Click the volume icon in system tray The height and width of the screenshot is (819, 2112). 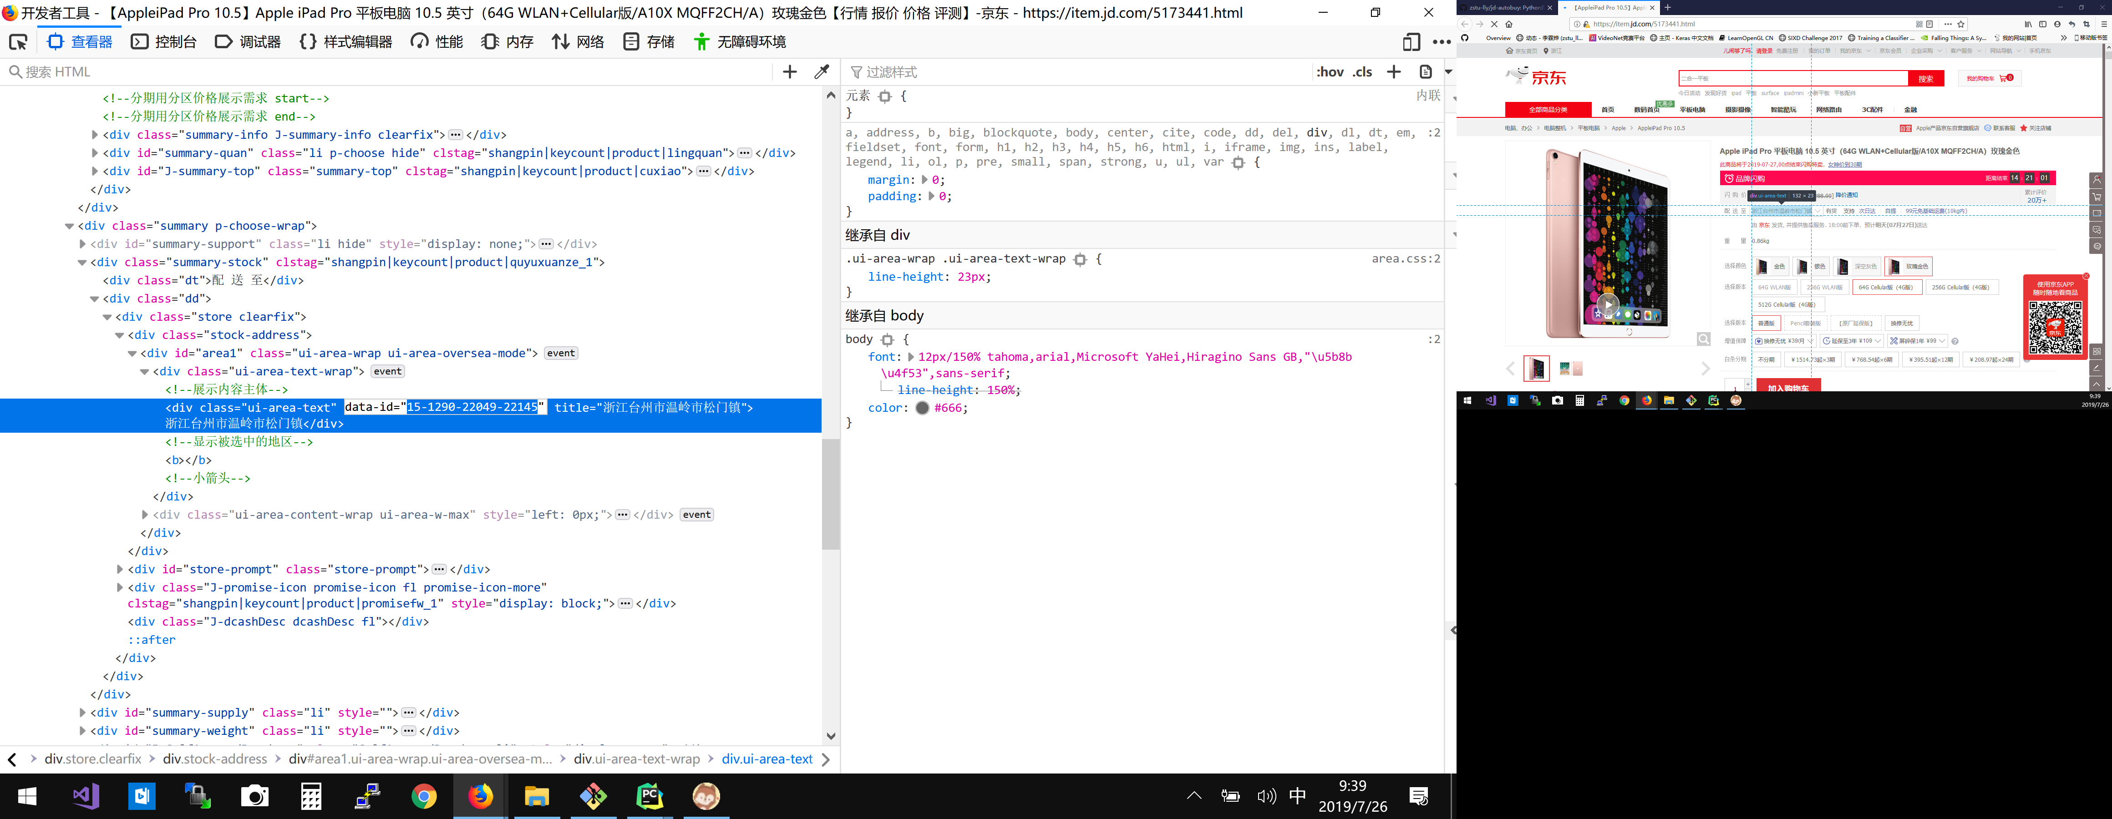(1266, 796)
